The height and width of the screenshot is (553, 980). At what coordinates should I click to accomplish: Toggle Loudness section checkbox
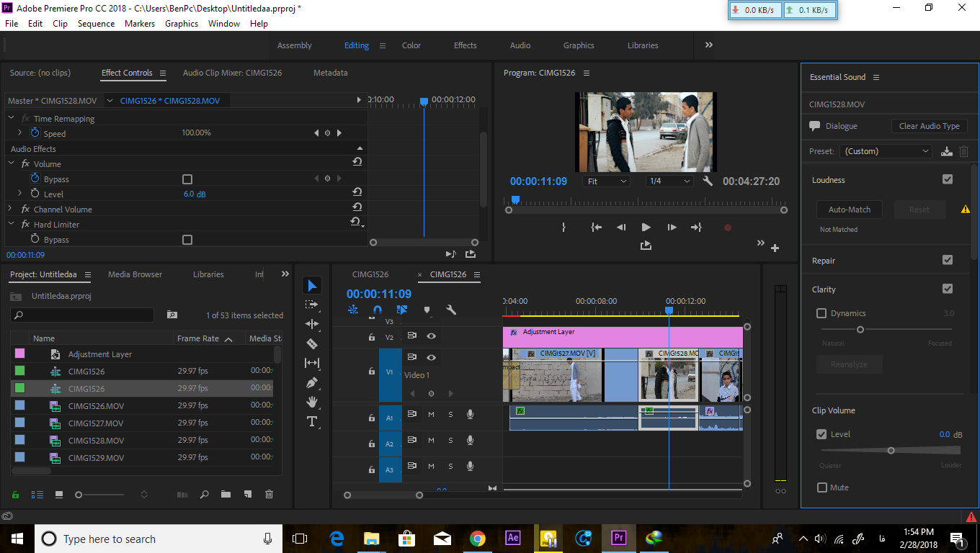[x=948, y=179]
